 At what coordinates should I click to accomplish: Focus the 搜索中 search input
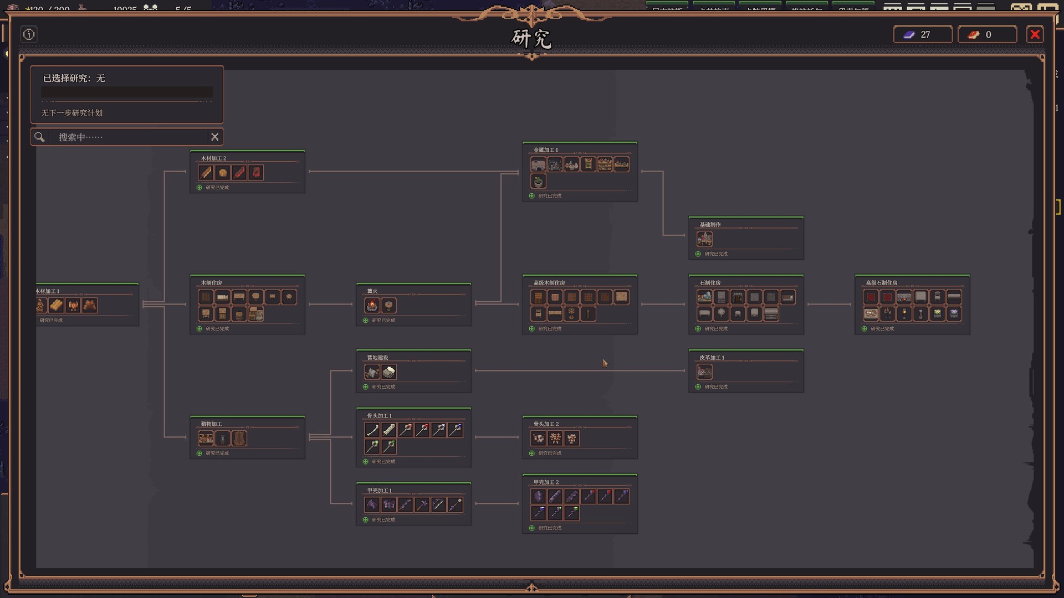click(127, 137)
